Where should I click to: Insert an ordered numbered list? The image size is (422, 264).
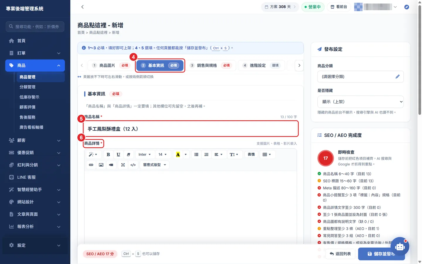[206, 155]
